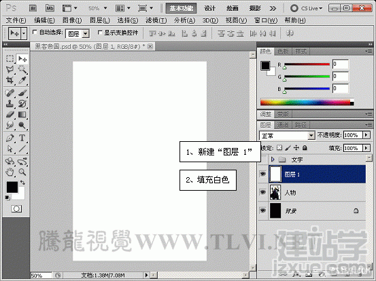The width and height of the screenshot is (376, 281).
Task: Expand the 文字 layer group
Action: click(x=273, y=160)
